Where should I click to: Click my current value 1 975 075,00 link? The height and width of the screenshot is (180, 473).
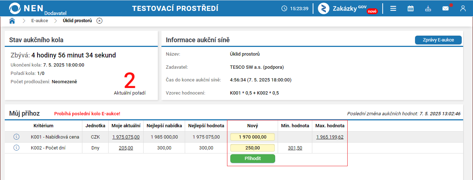126,137
